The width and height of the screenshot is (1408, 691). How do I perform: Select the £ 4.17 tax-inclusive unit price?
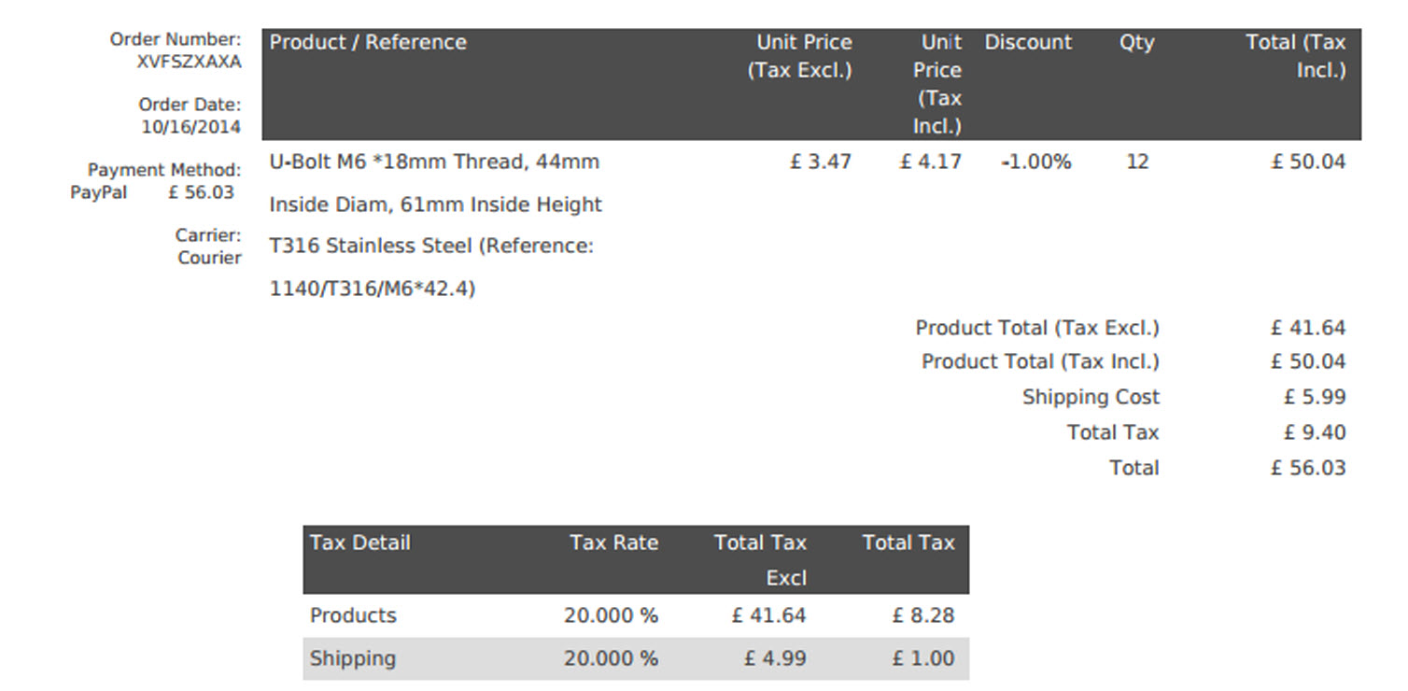[x=930, y=162]
